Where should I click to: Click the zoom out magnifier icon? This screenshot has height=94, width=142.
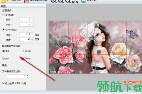[x=61, y=1]
